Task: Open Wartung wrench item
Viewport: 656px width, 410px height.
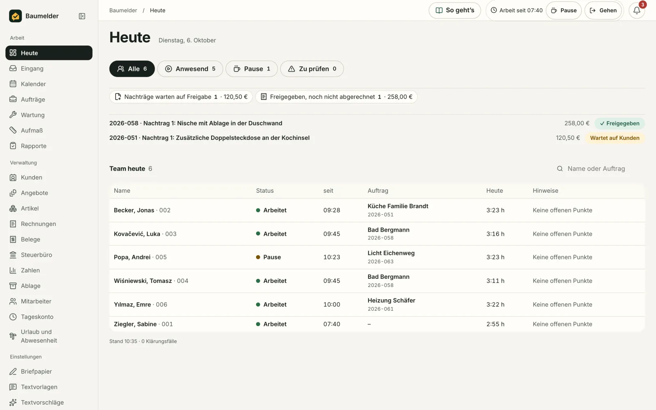Action: [x=49, y=115]
